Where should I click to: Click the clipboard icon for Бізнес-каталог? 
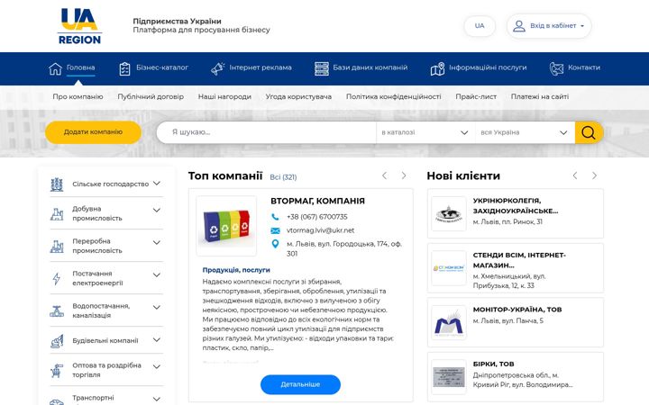pyautogui.click(x=124, y=68)
